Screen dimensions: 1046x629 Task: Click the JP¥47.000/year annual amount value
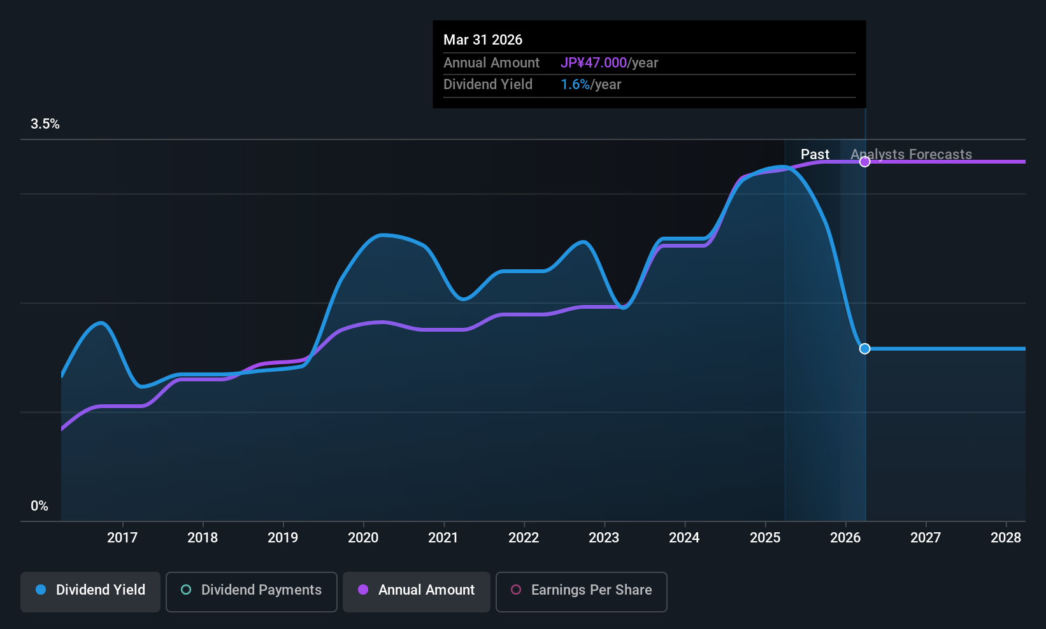click(x=609, y=63)
